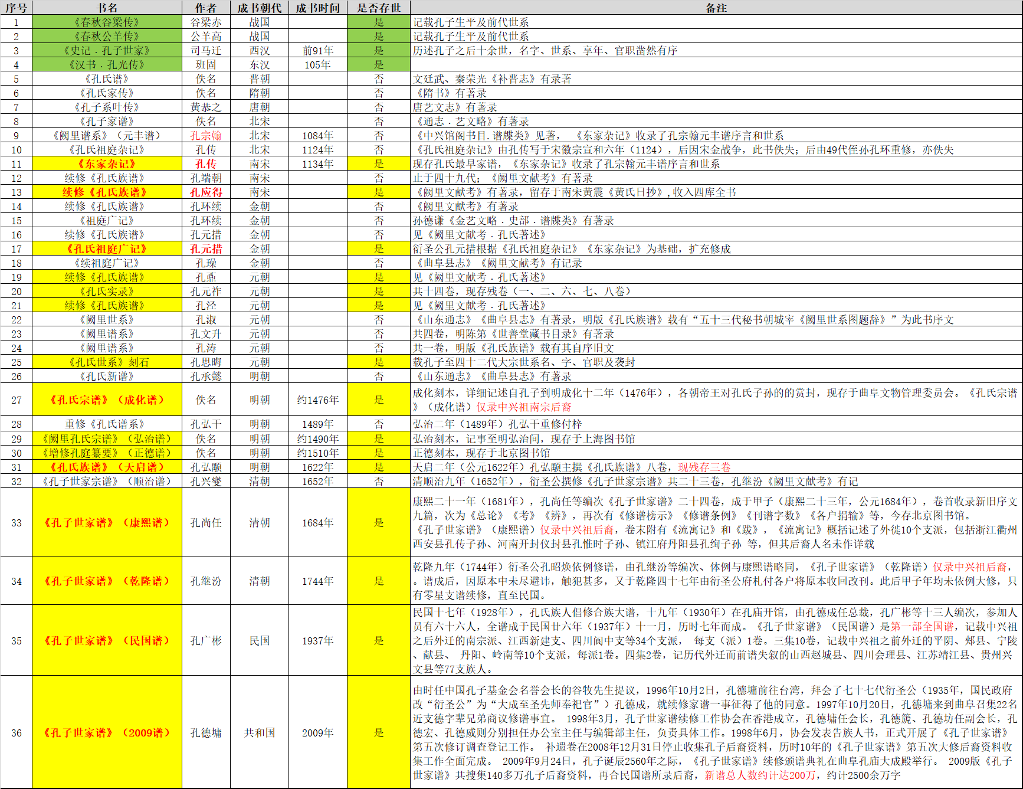Image resolution: width=1023 pixels, height=789 pixels.
Task: Select the 《孔子世家谱》（乾隆谱） title cell
Action: (x=107, y=581)
